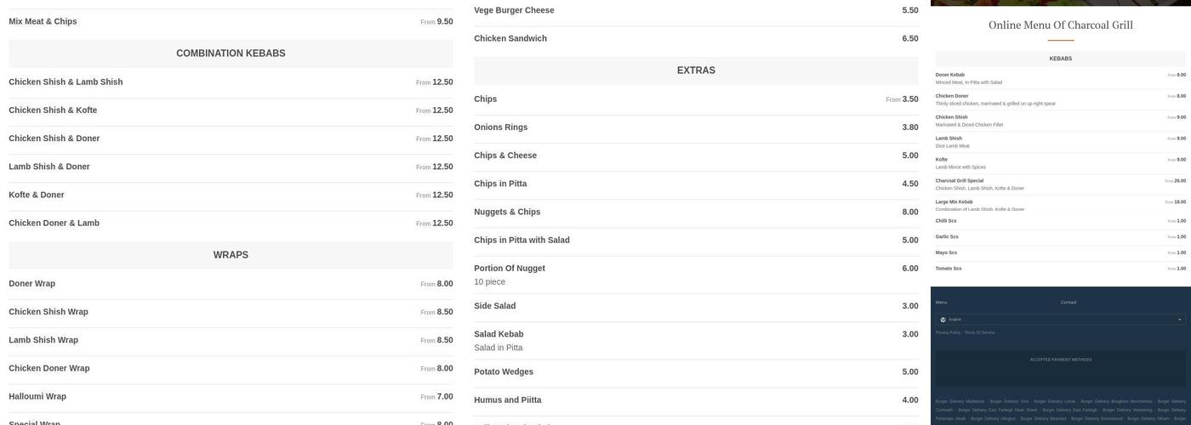This screenshot has width=1191, height=425.
Task: Select Chicken Shish & Lamb Shish combination
Action: [66, 82]
